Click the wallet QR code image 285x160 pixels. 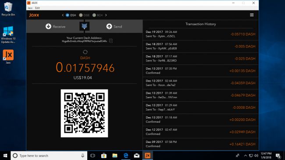(84, 113)
